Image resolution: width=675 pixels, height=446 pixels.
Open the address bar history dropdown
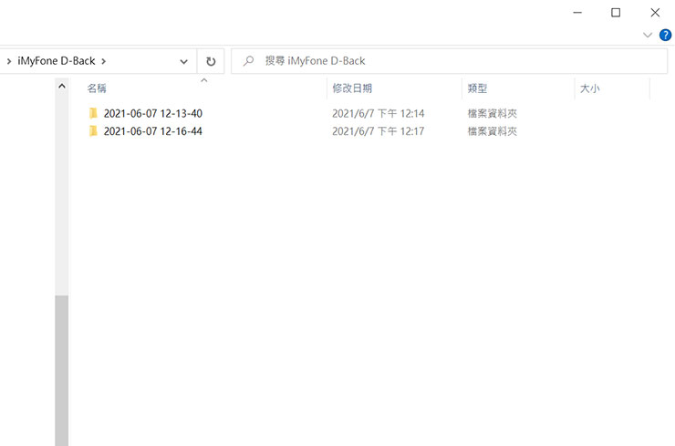coord(184,61)
